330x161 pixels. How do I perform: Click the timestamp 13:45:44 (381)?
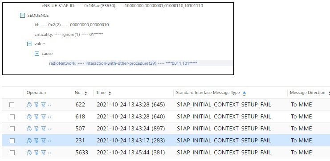tap(130, 152)
